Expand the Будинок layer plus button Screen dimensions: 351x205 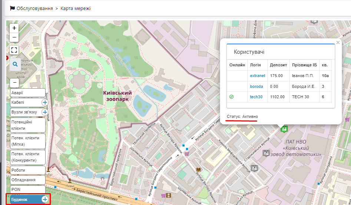click(x=45, y=199)
